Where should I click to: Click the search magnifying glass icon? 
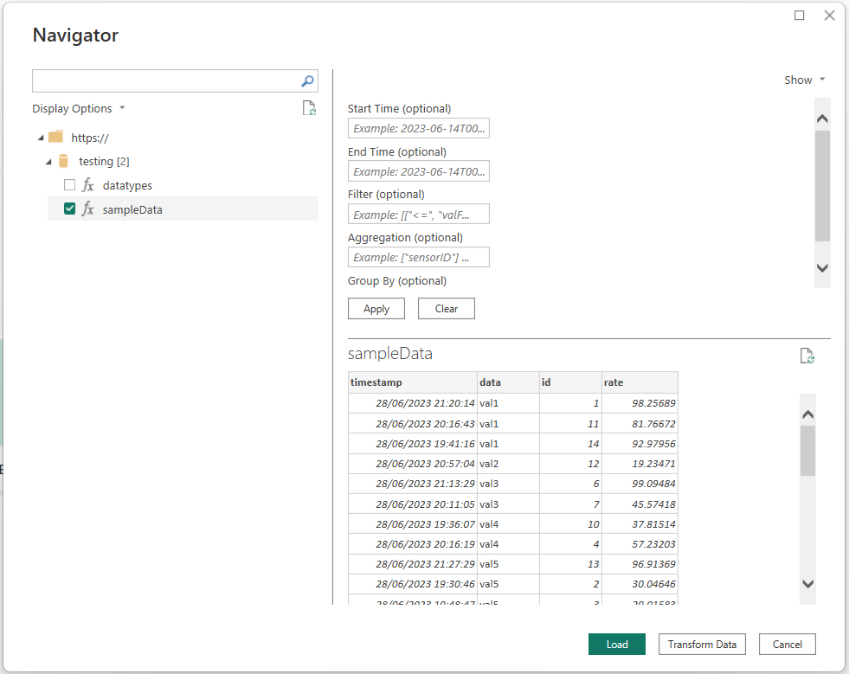pyautogui.click(x=307, y=80)
